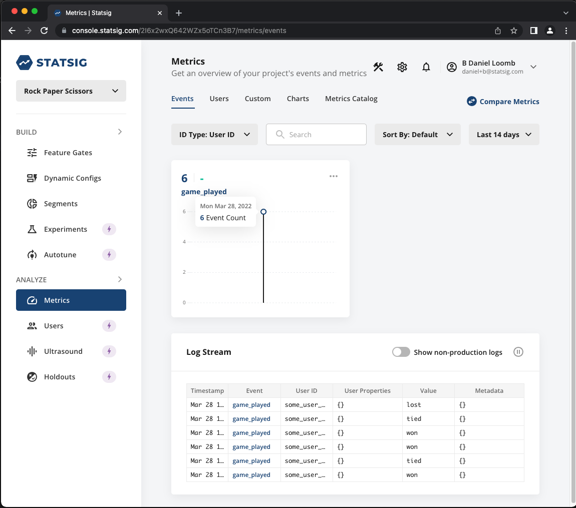Expand the ID Type: User ID dropdown
This screenshot has height=508, width=576.
[214, 135]
